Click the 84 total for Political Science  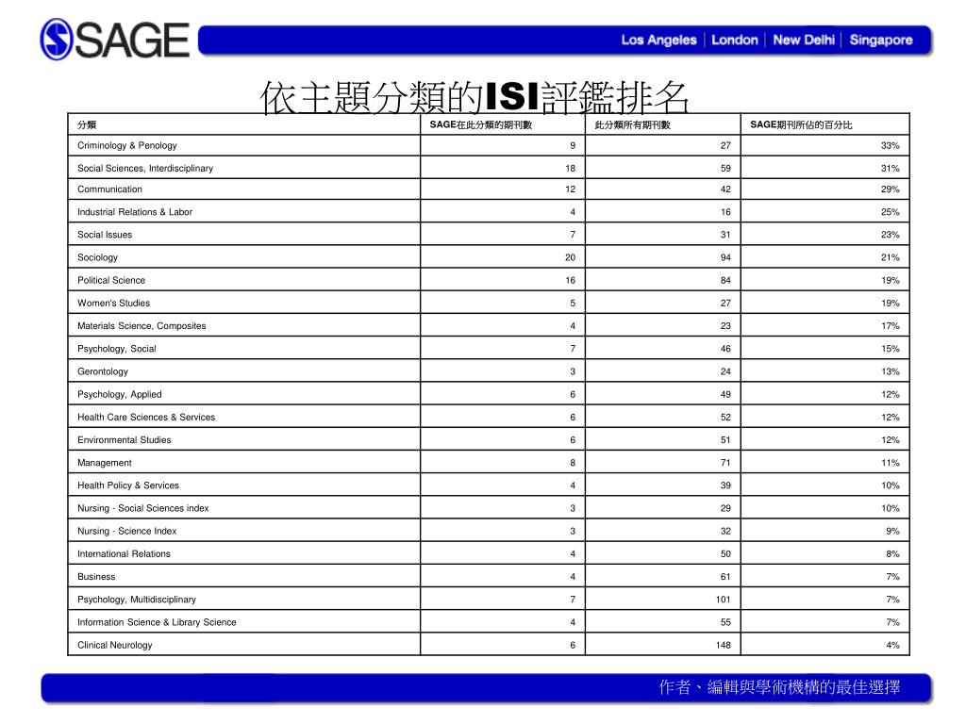pos(725,280)
